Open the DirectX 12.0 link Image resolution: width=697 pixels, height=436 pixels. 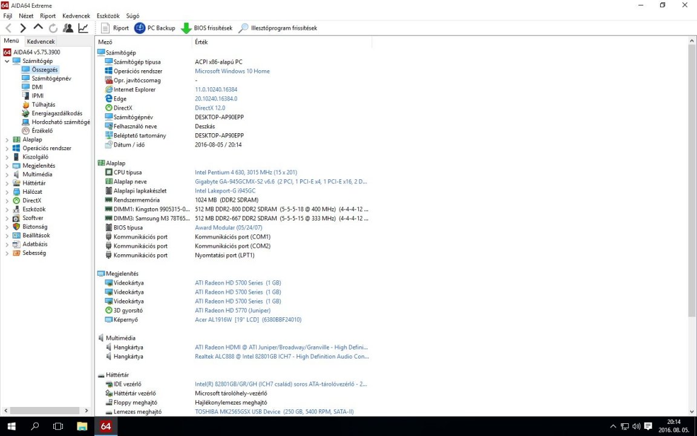[x=210, y=108]
